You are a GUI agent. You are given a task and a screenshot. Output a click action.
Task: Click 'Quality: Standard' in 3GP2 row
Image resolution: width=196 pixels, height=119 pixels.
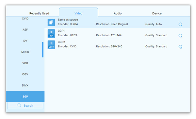tap(156, 46)
